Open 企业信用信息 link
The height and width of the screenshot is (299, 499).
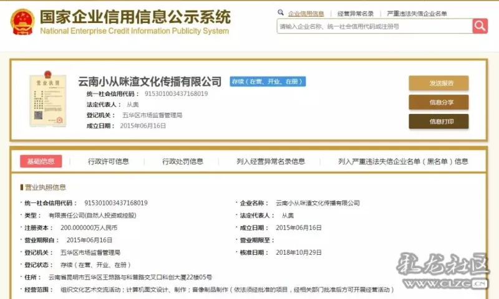pyautogui.click(x=306, y=14)
